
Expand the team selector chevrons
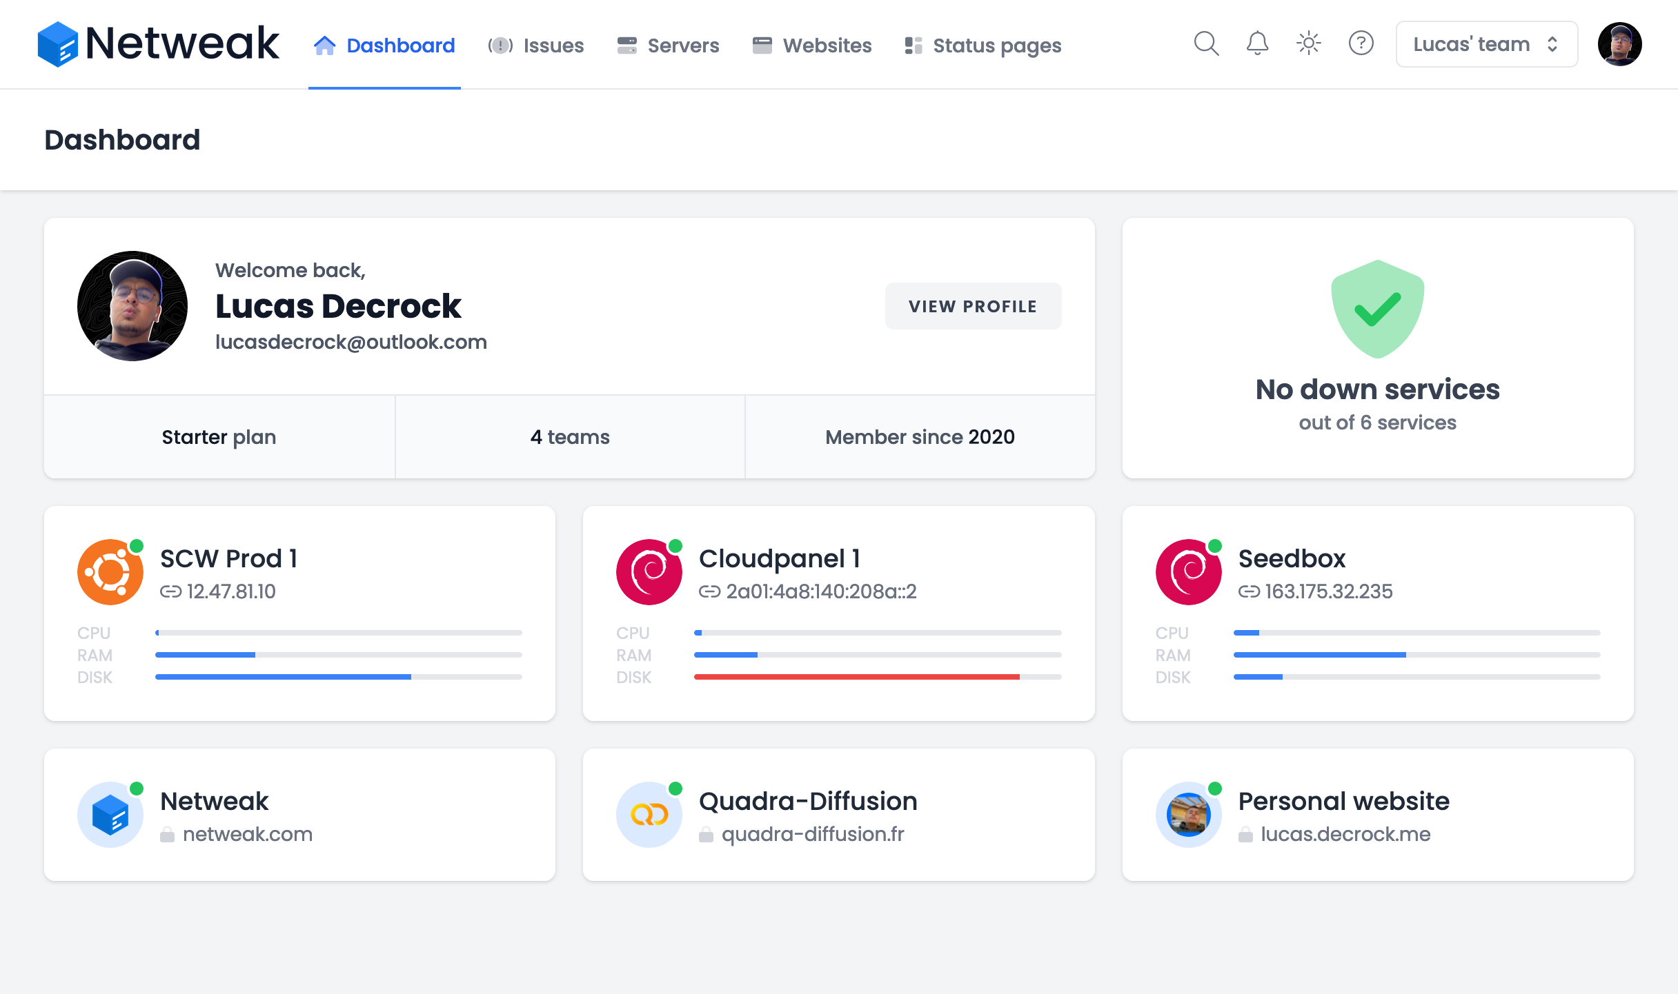pyautogui.click(x=1554, y=43)
